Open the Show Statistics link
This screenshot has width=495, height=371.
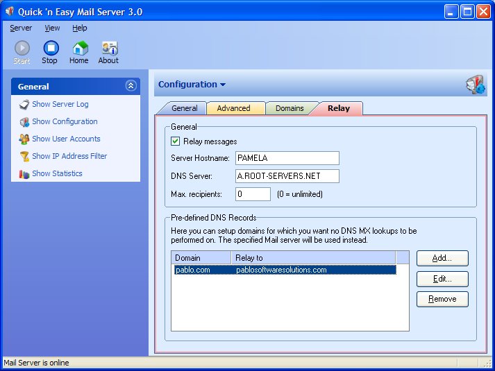pyautogui.click(x=57, y=173)
